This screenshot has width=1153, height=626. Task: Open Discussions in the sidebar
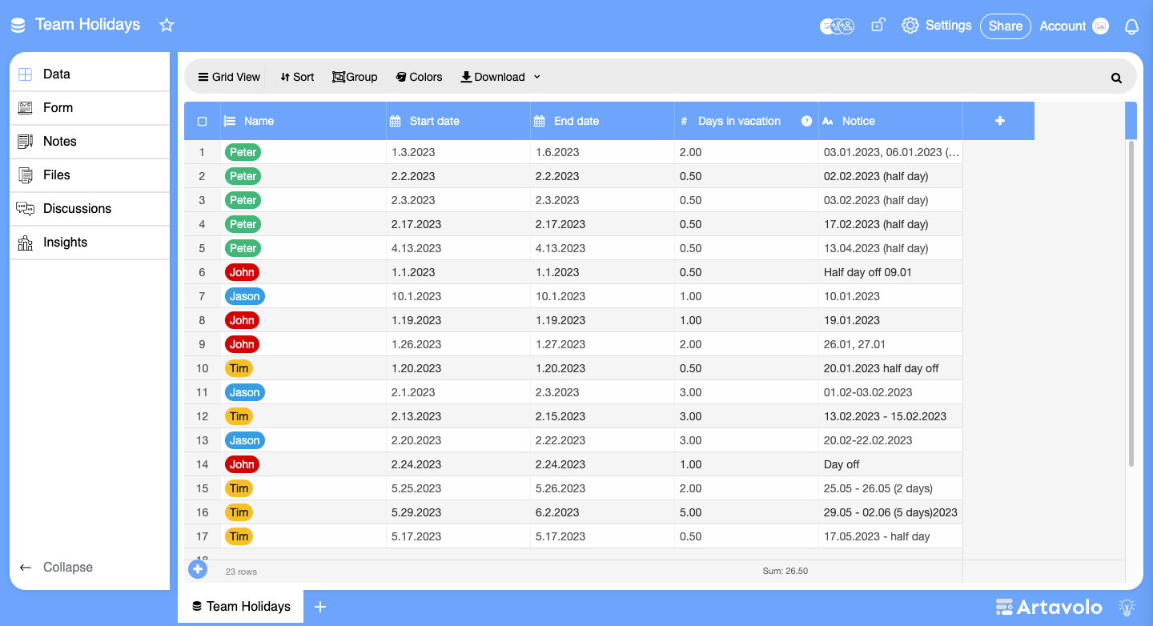point(90,209)
